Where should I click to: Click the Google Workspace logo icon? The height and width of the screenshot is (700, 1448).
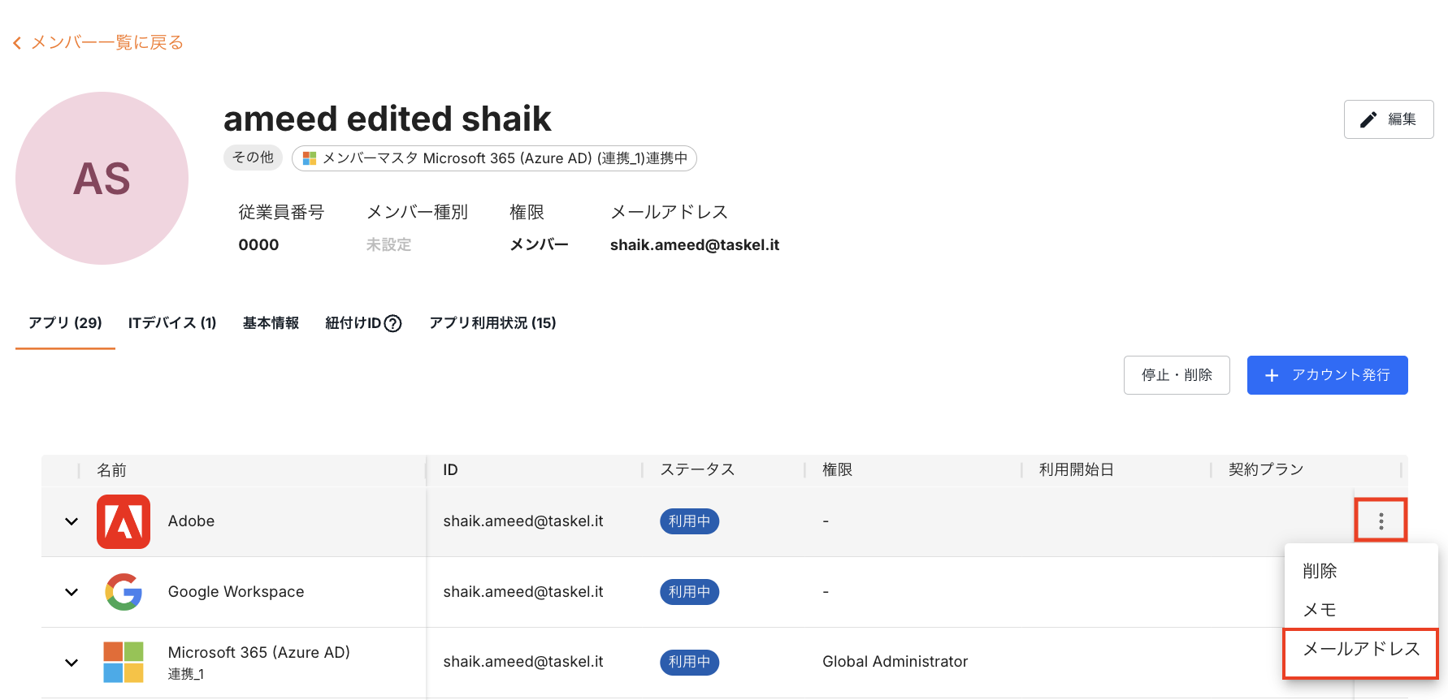click(x=124, y=592)
